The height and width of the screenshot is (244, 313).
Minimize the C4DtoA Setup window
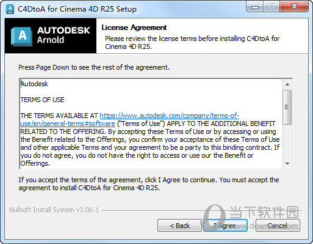[255, 7]
